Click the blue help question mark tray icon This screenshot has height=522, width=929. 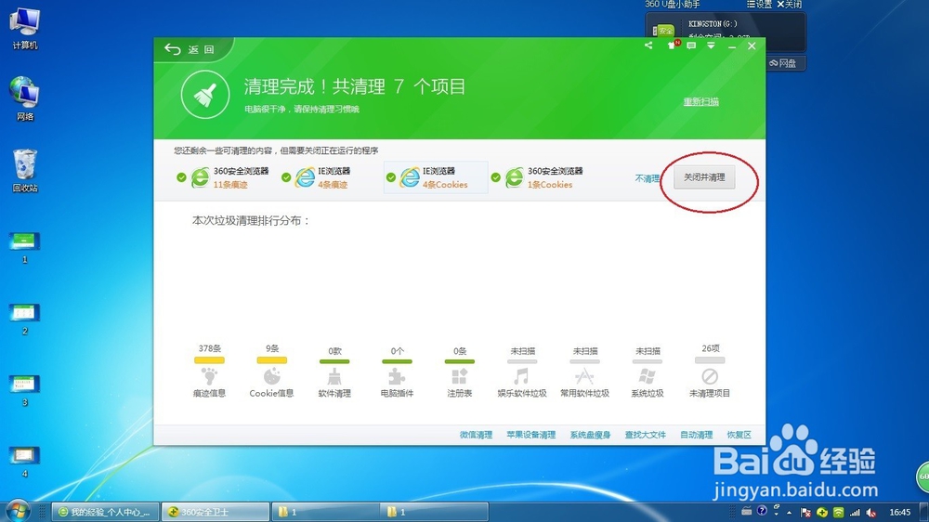coord(762,511)
